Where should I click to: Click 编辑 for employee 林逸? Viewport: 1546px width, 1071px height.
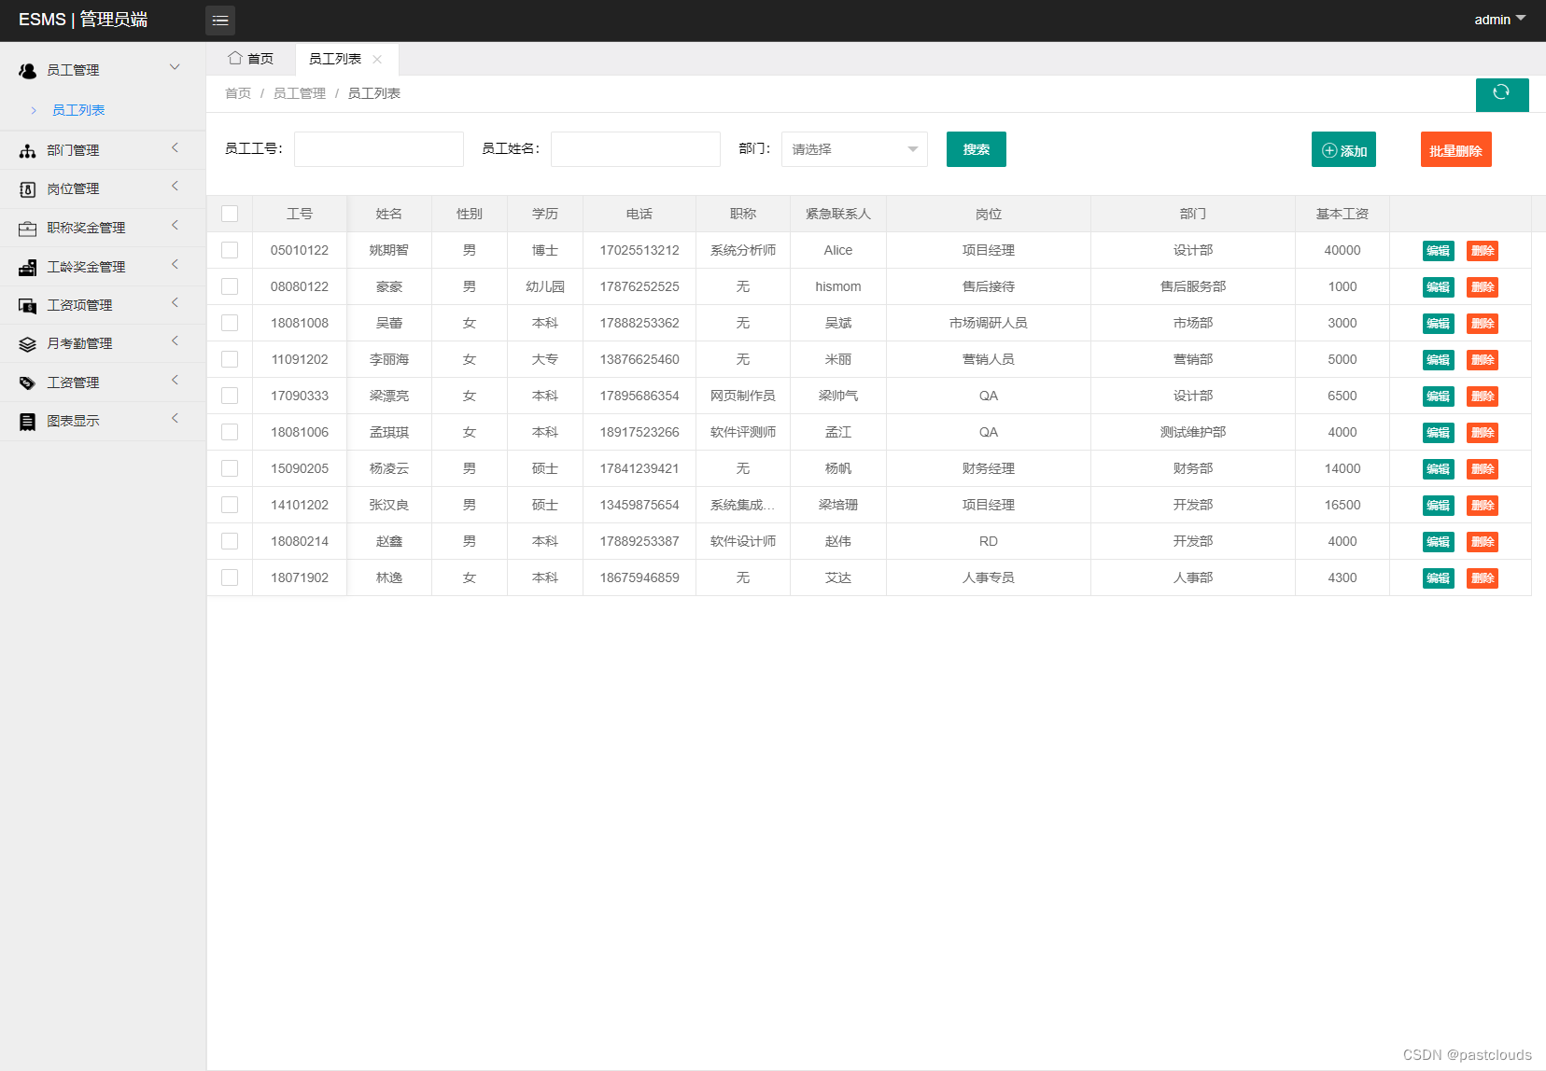1439,578
